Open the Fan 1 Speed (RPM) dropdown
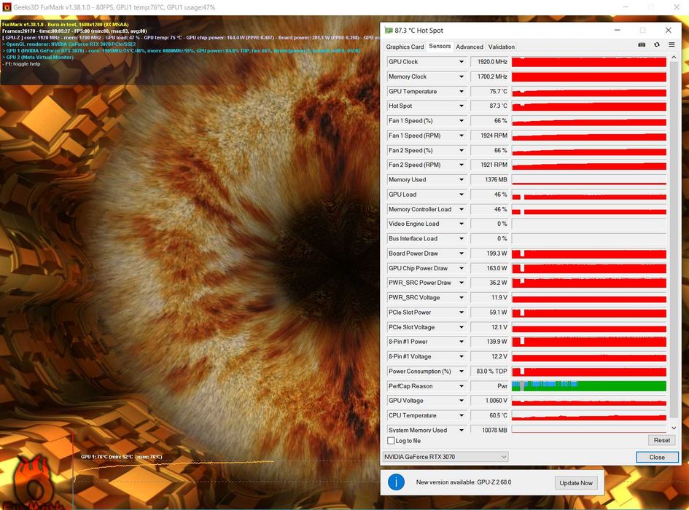The width and height of the screenshot is (689, 510). point(462,136)
